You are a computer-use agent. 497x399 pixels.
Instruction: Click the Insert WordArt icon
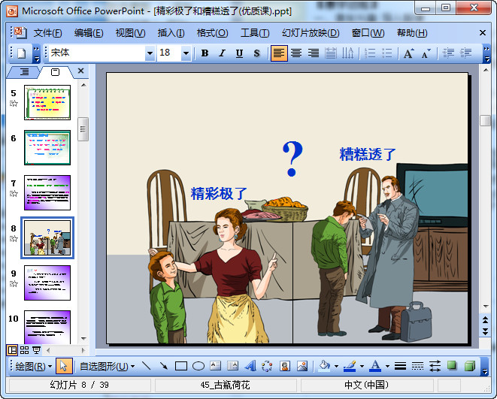click(x=250, y=367)
